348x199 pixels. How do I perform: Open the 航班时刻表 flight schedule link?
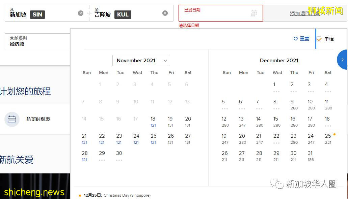(x=38, y=119)
